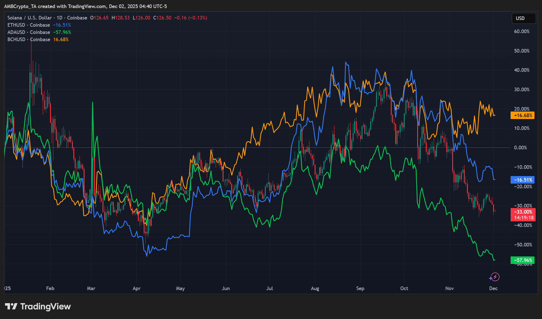Click the Aug label on time axis

pos(315,288)
